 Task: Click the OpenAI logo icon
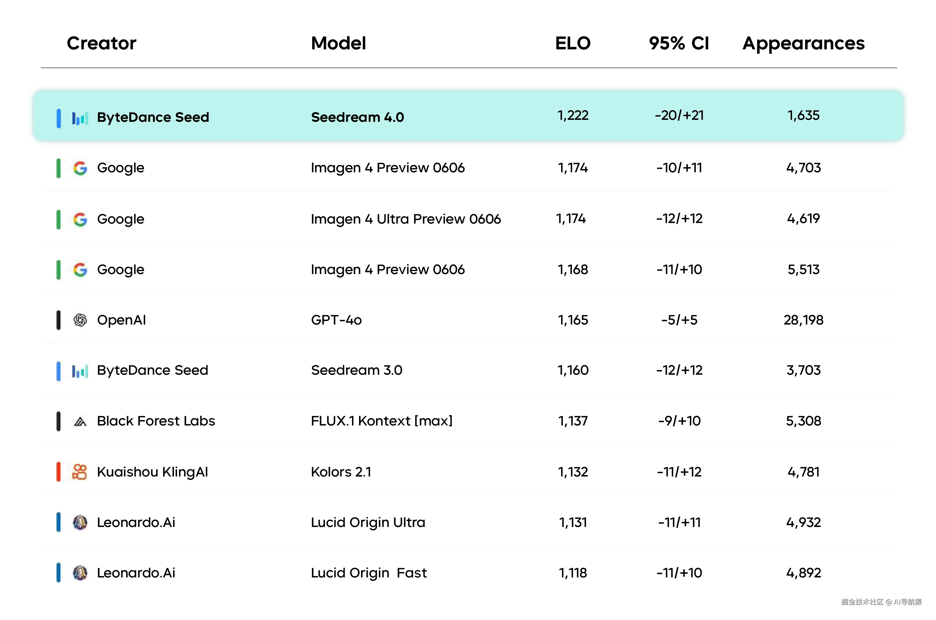(x=80, y=320)
